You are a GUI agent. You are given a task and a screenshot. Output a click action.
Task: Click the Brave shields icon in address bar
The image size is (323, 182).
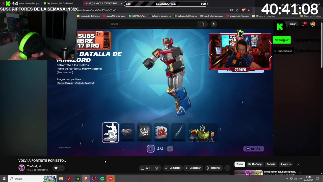(x=243, y=10)
